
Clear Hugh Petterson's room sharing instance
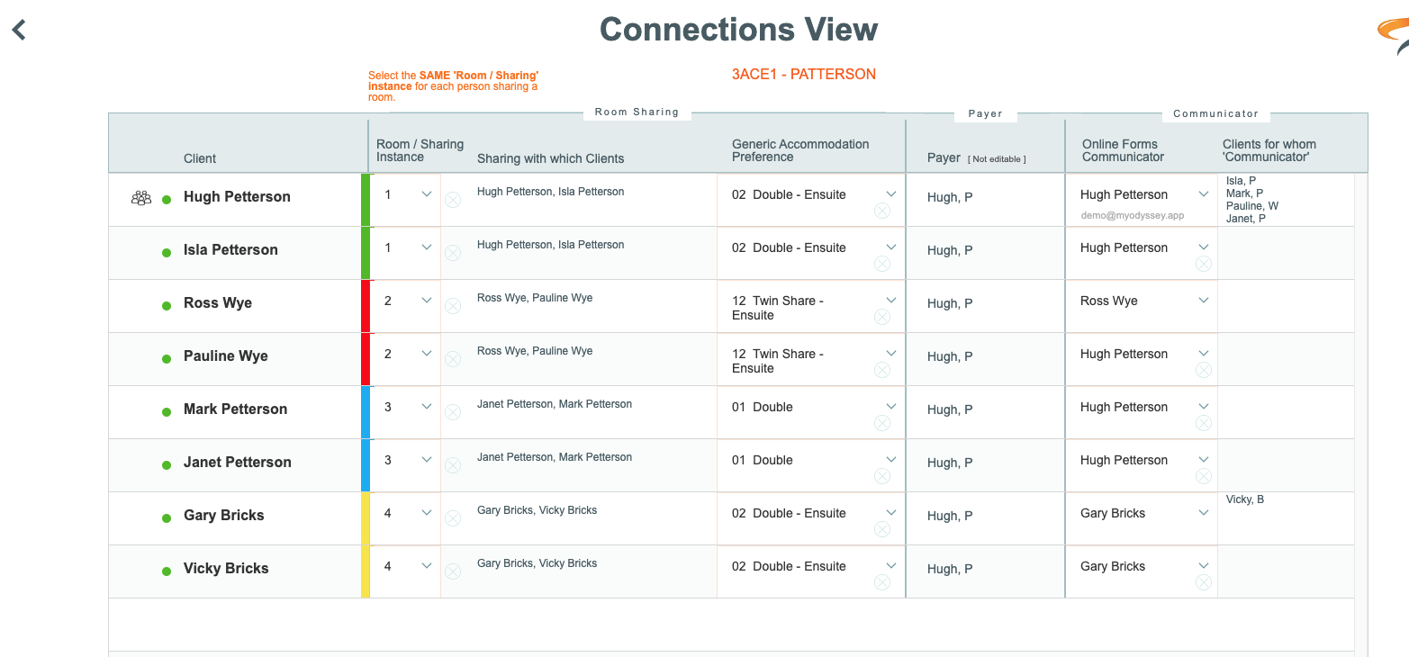[453, 200]
